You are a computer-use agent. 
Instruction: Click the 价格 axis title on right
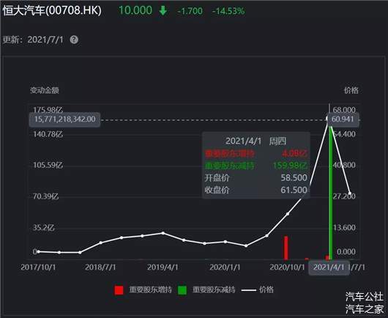coord(351,90)
